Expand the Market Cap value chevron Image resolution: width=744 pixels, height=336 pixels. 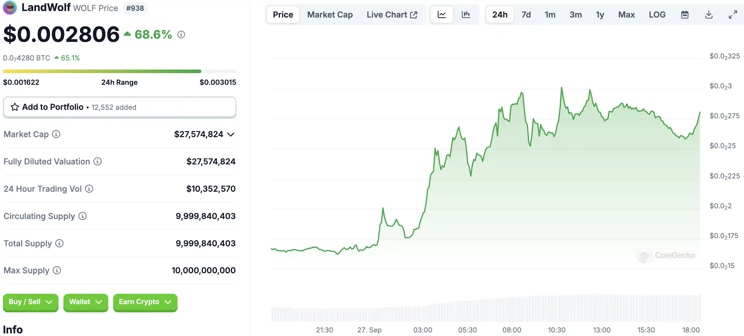point(231,135)
